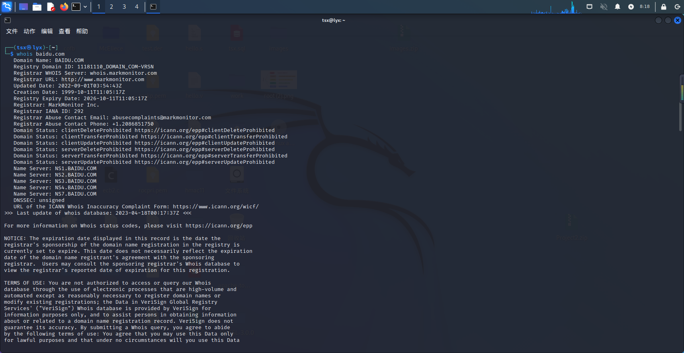This screenshot has height=353, width=684.
Task: Click the 'Domain Name: BAIDU.COM' line
Action: (x=49, y=60)
